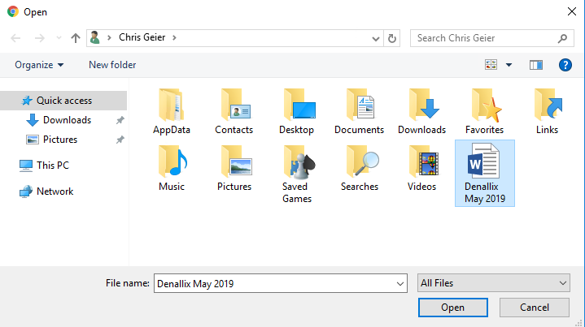The height and width of the screenshot is (327, 585).
Task: Select the Downloads folder in the file pane
Action: (x=421, y=111)
